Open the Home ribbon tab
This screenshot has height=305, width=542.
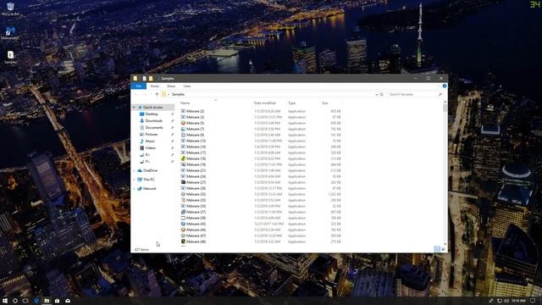154,86
